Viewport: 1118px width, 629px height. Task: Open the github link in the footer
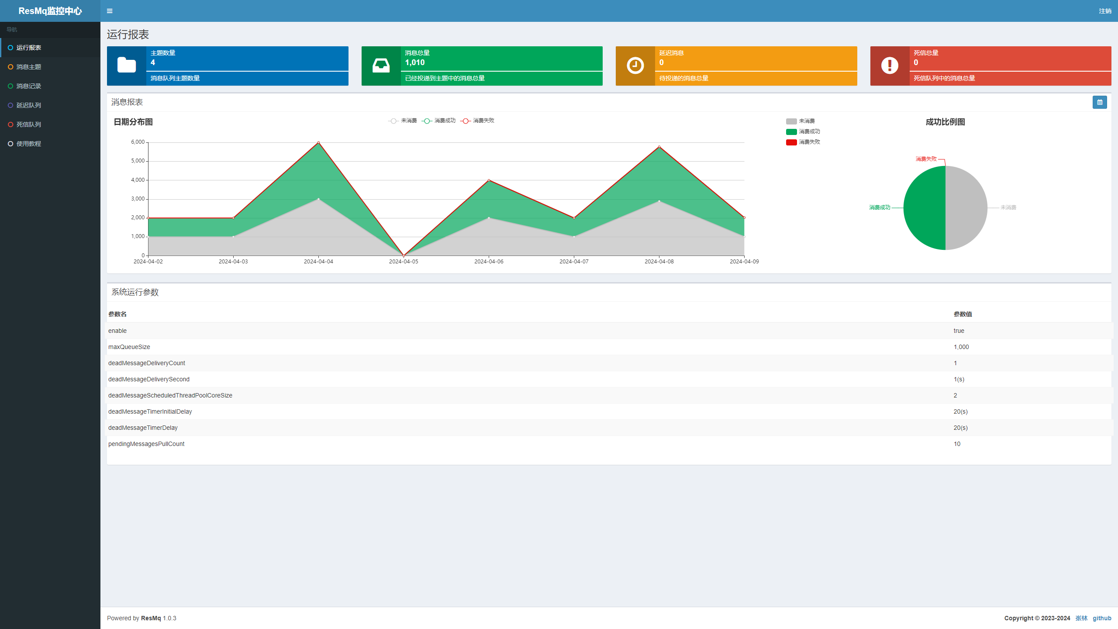1101,618
